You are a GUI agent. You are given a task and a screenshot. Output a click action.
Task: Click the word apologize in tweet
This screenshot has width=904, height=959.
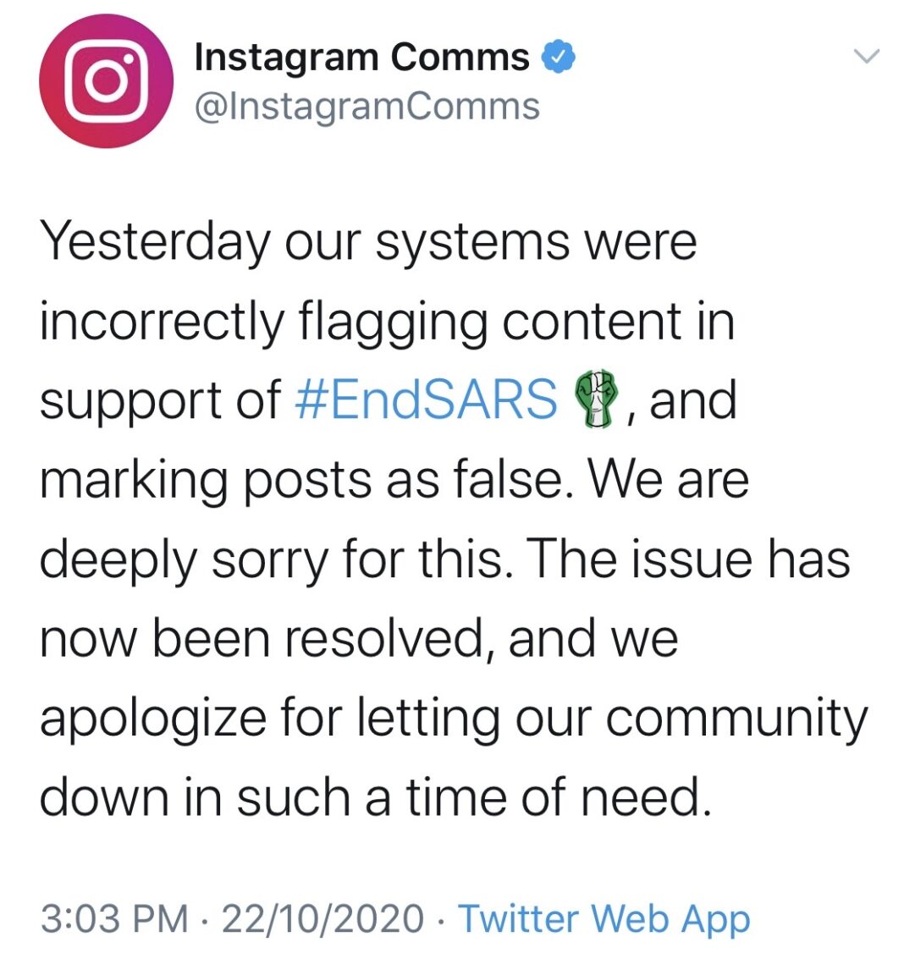(x=153, y=718)
